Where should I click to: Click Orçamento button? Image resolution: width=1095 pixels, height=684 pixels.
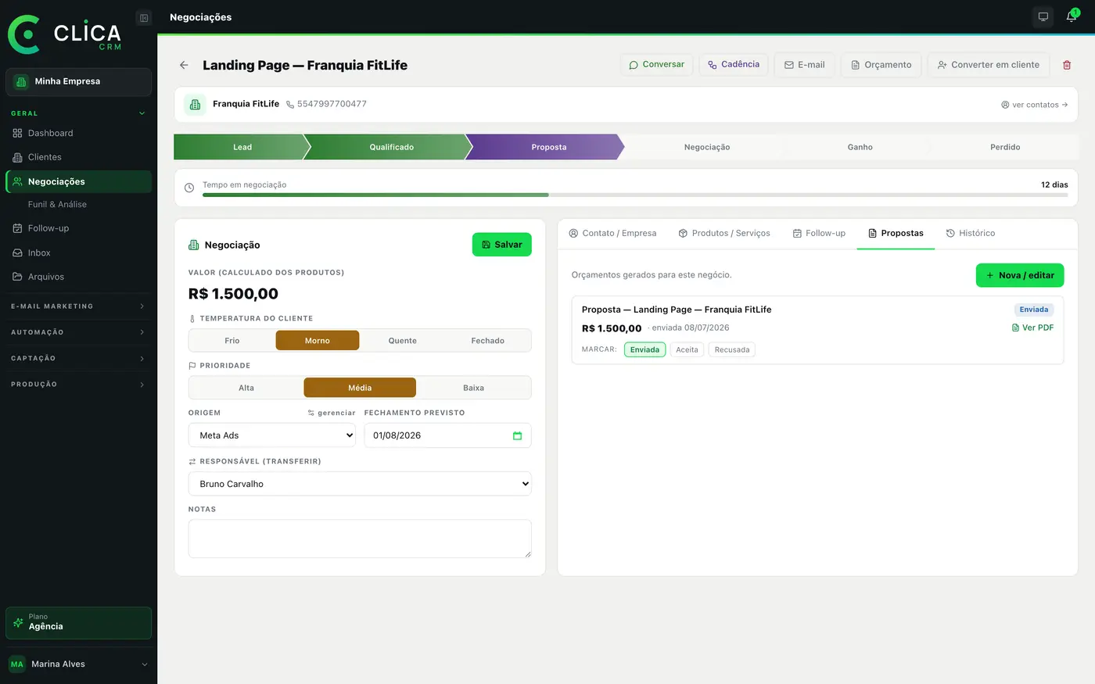pyautogui.click(x=881, y=65)
